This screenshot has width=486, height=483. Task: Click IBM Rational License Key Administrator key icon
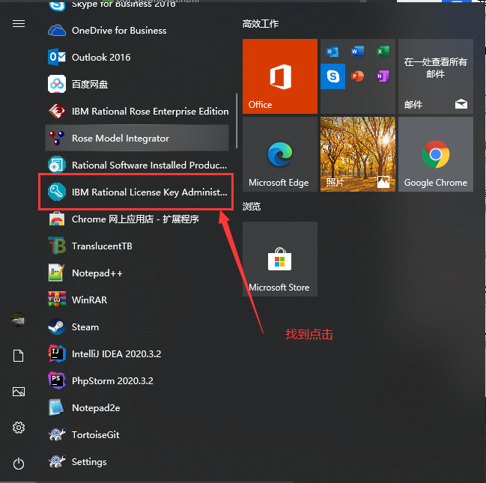[57, 192]
